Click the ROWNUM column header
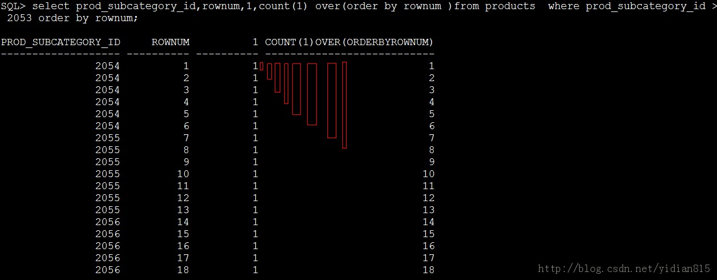The height and width of the screenshot is (280, 717). (171, 42)
